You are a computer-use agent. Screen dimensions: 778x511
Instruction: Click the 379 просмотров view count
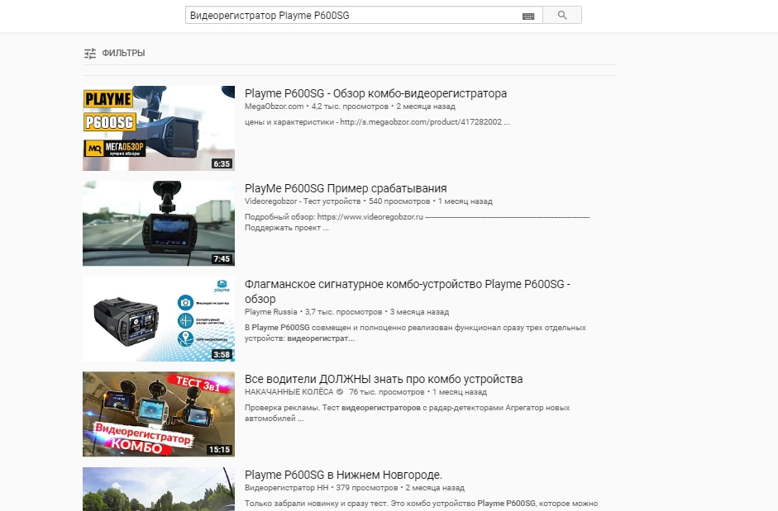coord(366,488)
